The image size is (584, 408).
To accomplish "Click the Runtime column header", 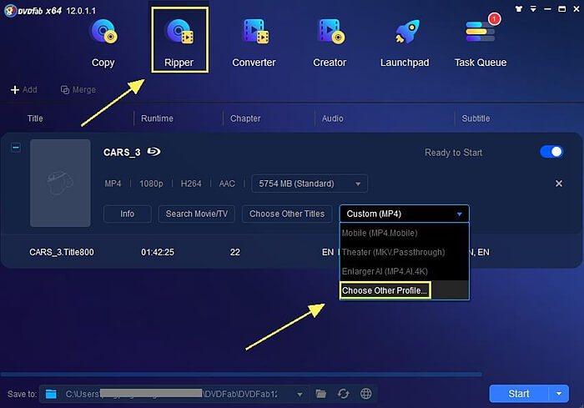I will click(x=157, y=118).
